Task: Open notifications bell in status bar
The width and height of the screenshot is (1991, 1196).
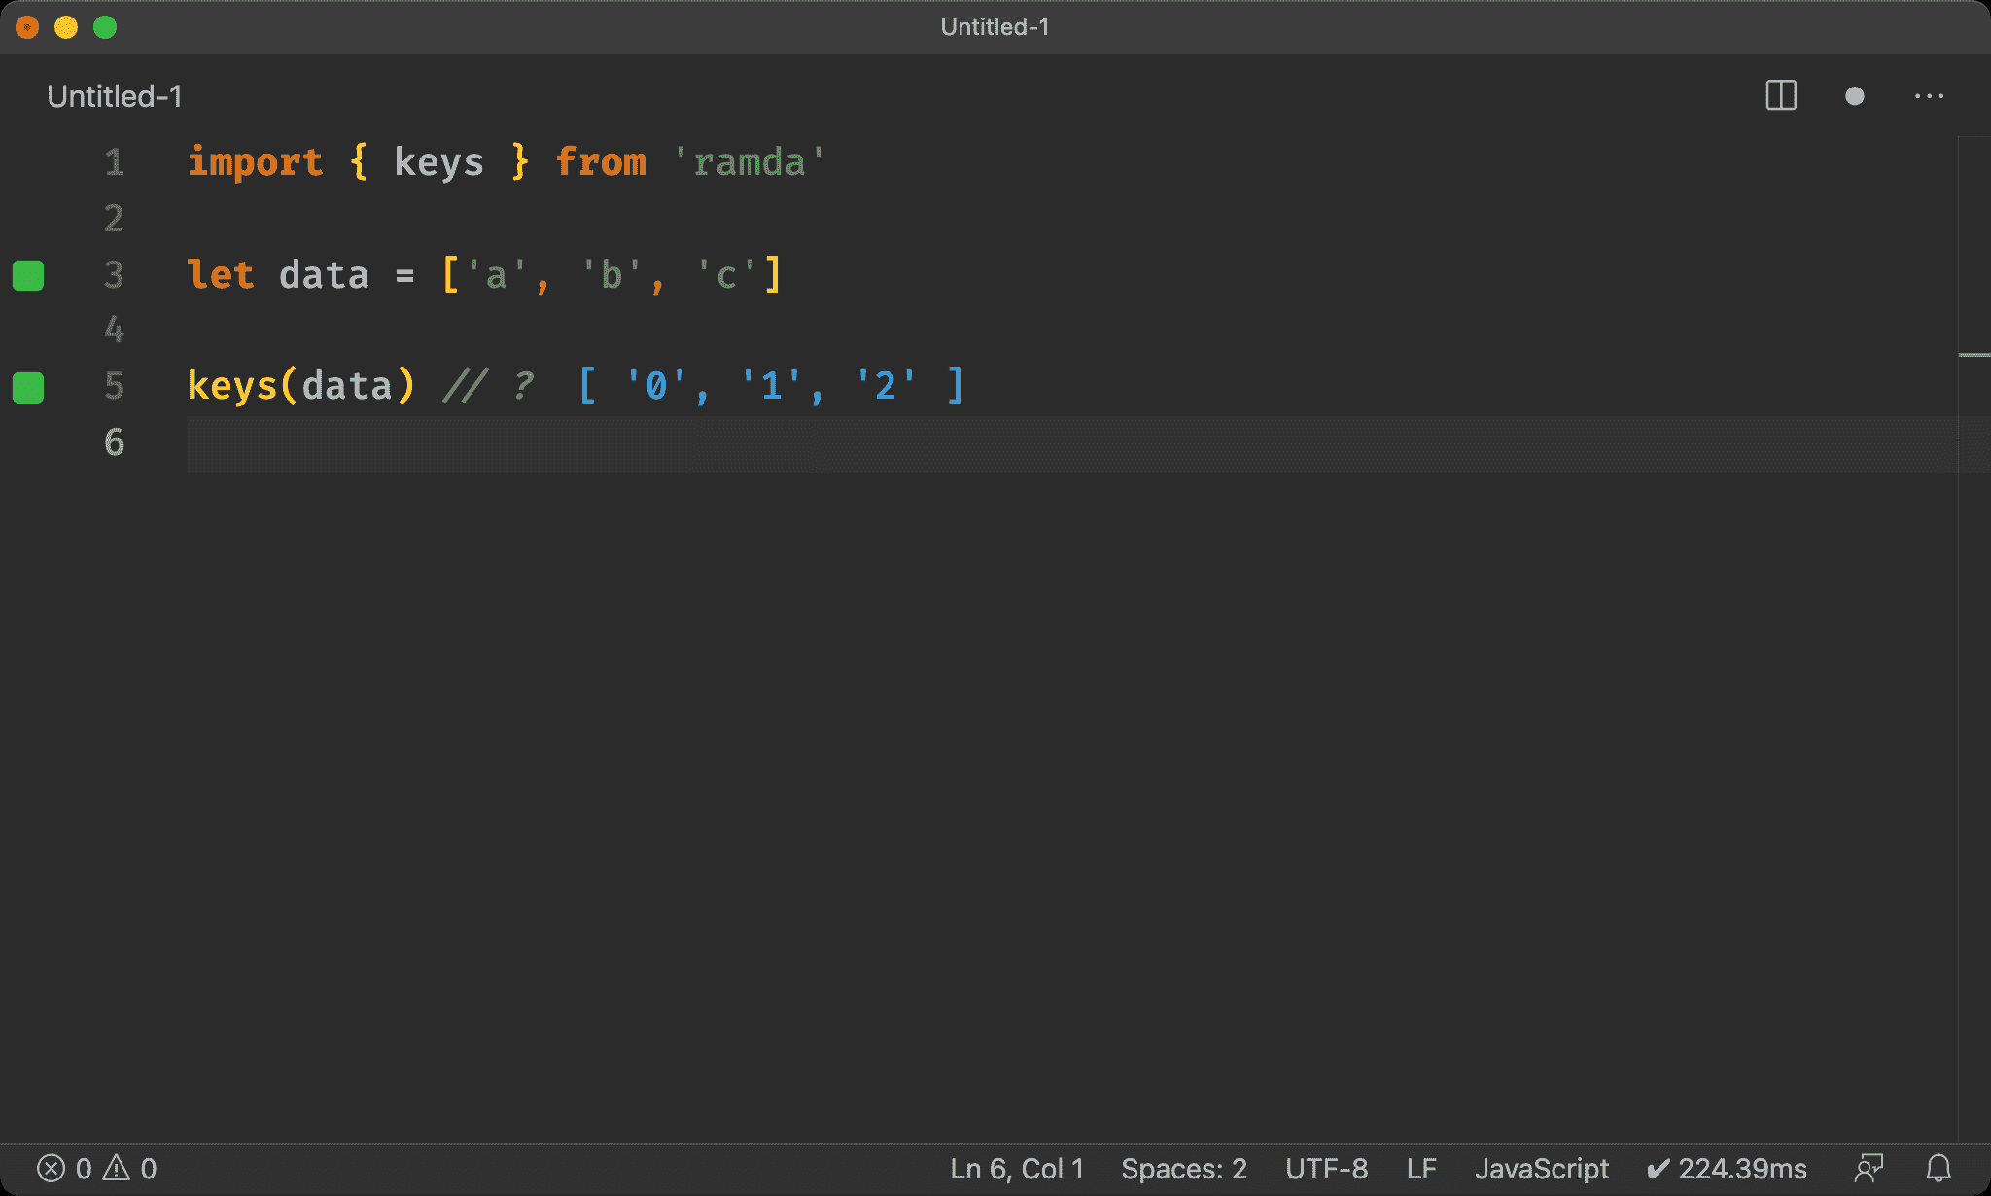Action: click(1939, 1168)
